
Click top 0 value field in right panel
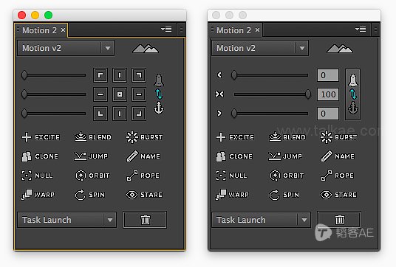click(328, 75)
